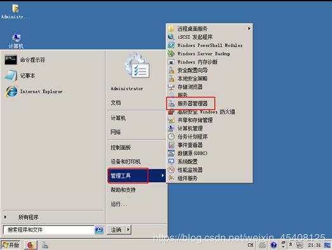
Task: Open 任务计划程序
Action: pos(209,136)
